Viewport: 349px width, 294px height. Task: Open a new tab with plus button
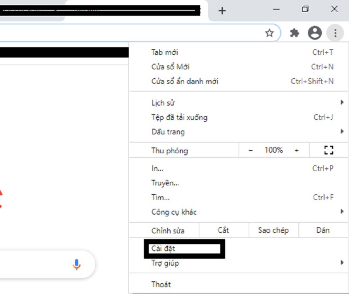point(222,11)
